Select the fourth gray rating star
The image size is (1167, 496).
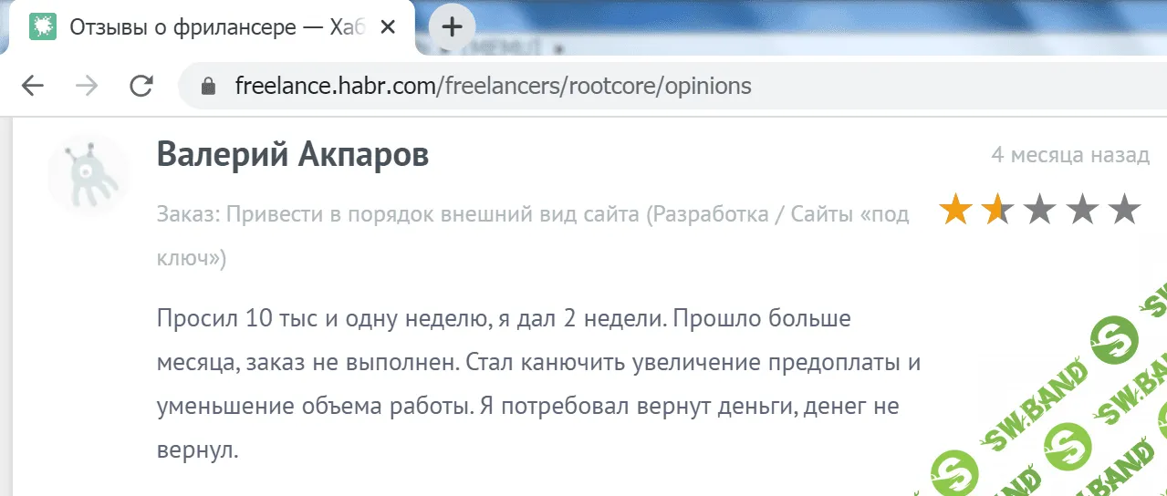click(x=1082, y=210)
